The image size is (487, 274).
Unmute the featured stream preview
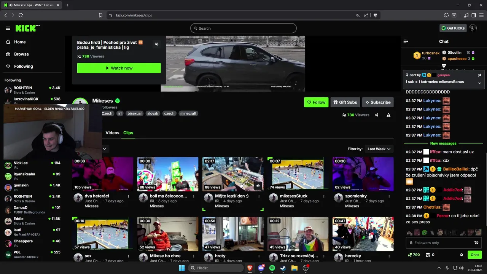[156, 44]
